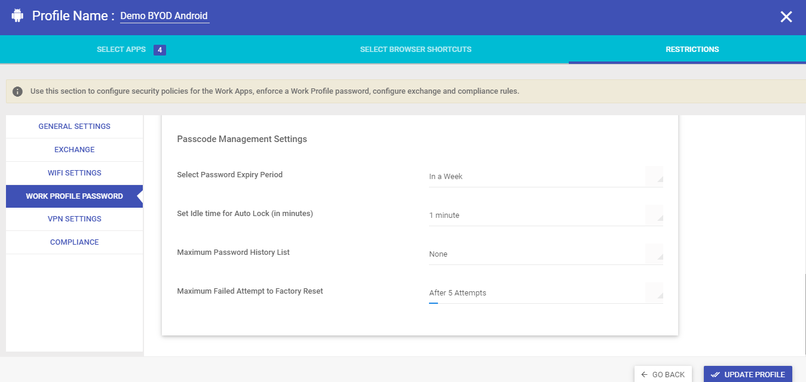Open Maximum Failed Attempt to Factory Reset dropdown

coord(546,293)
